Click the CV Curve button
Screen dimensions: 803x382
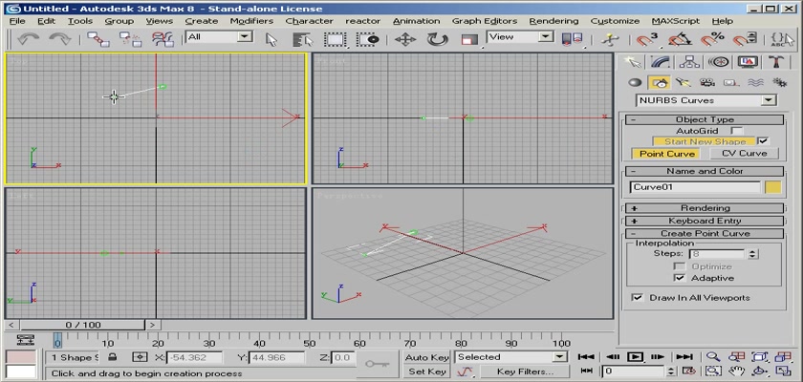pyautogui.click(x=744, y=154)
